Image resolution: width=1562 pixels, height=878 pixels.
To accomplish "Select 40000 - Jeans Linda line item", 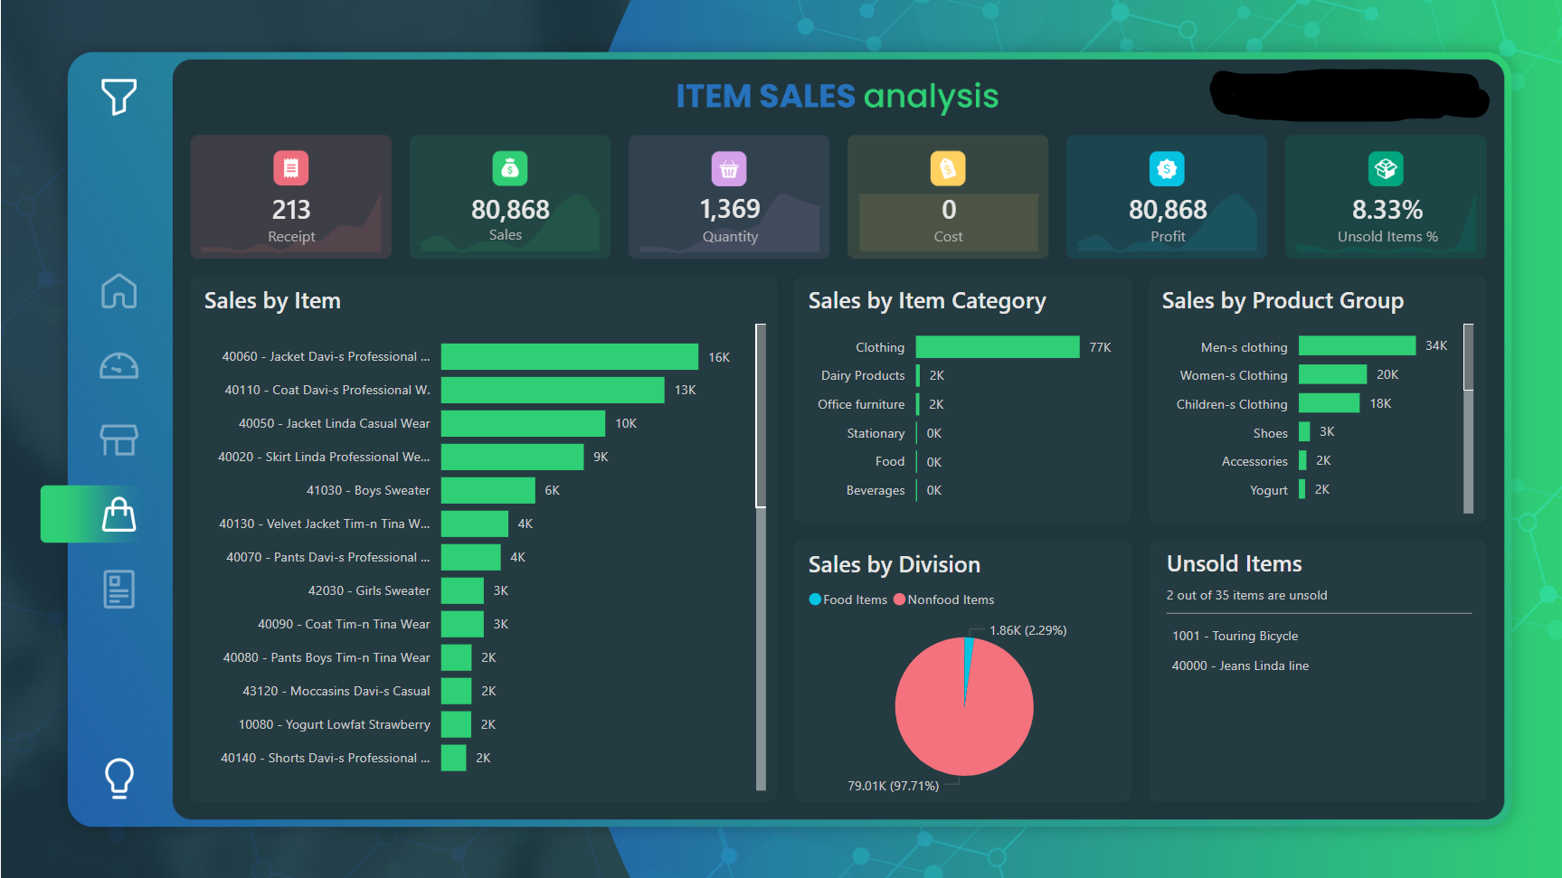I will pyautogui.click(x=1240, y=666).
